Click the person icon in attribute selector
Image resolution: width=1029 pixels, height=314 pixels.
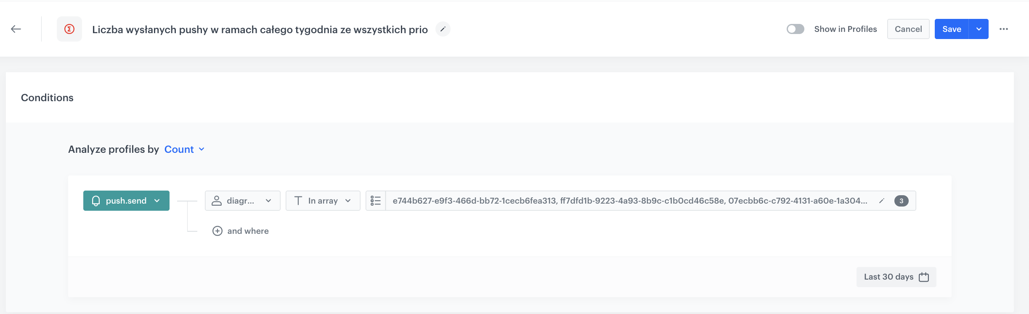217,200
